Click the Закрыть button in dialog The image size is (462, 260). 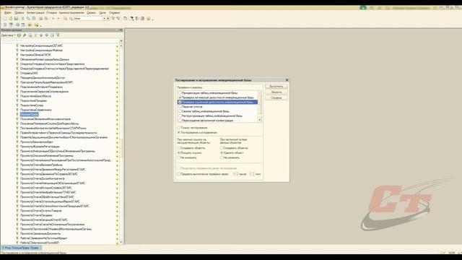(x=276, y=92)
